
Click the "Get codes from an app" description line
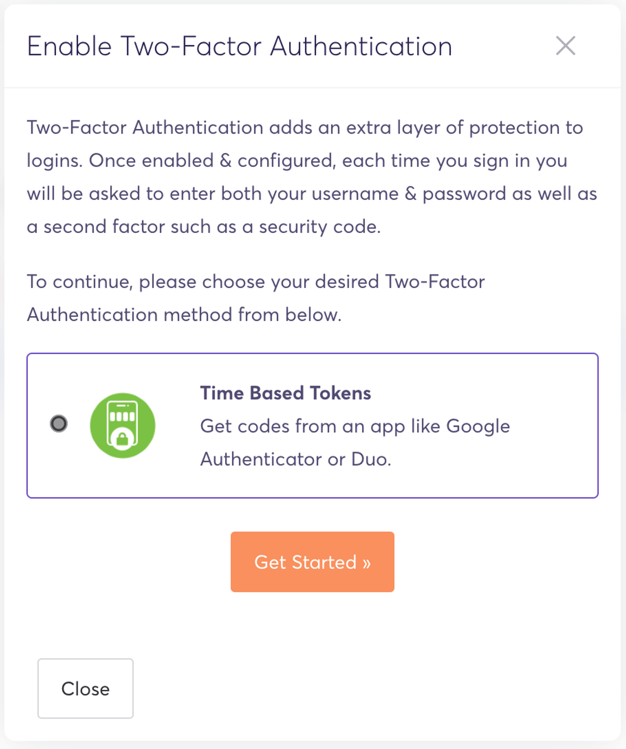coord(355,427)
